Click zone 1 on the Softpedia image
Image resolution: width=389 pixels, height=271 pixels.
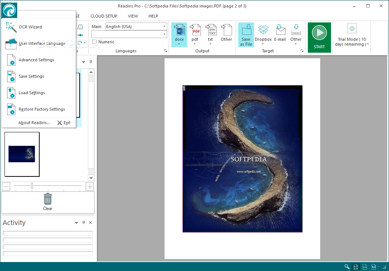242,159
